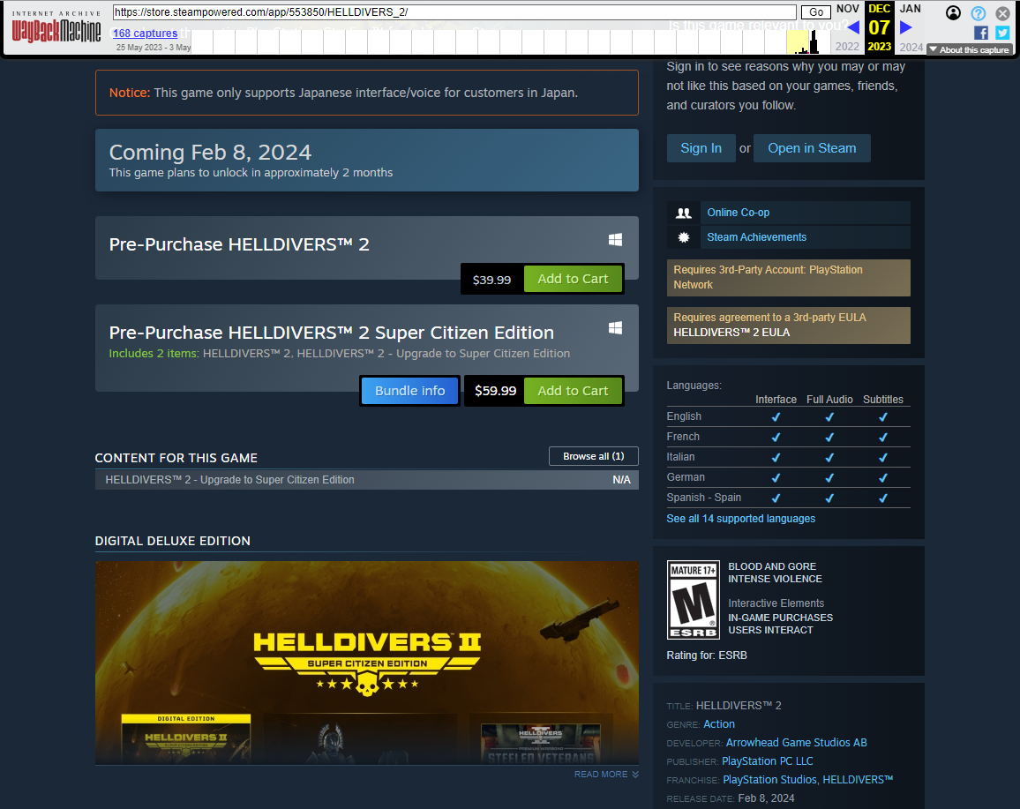Screen dimensions: 1020x809
Task: Click the Wayback URL input field
Action: point(454,12)
